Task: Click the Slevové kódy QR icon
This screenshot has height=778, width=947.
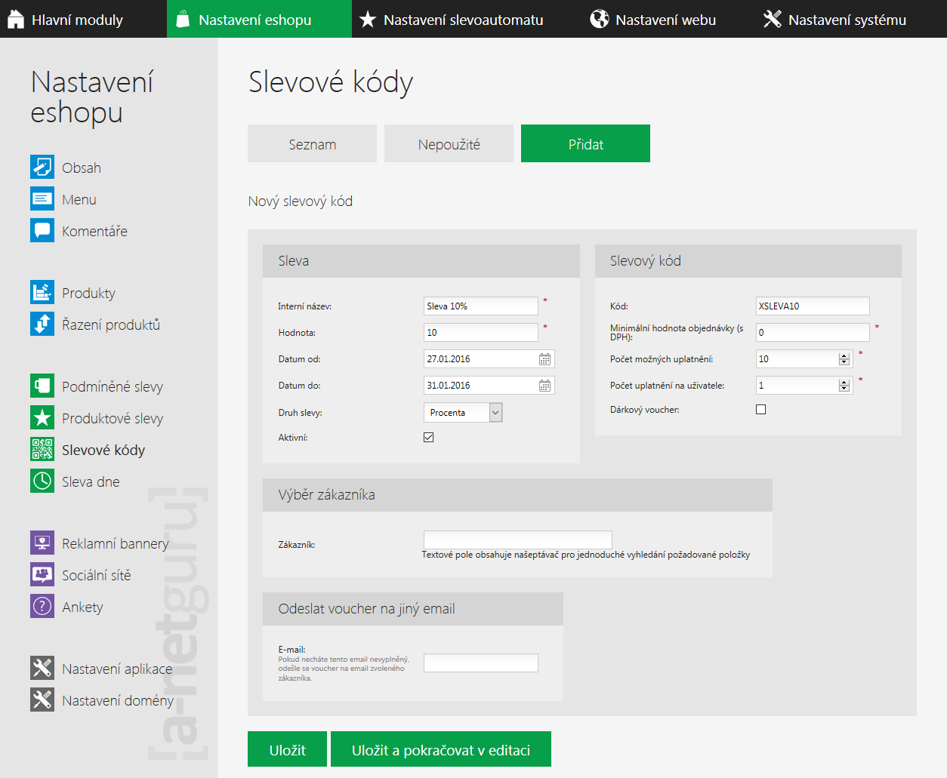Action: point(42,449)
